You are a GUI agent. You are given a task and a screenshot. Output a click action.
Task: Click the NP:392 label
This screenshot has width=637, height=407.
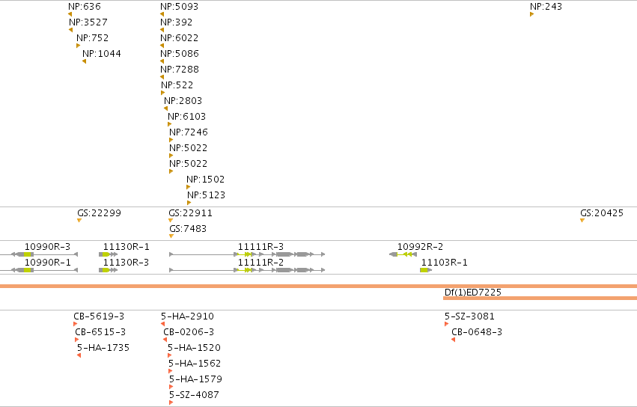point(177,22)
